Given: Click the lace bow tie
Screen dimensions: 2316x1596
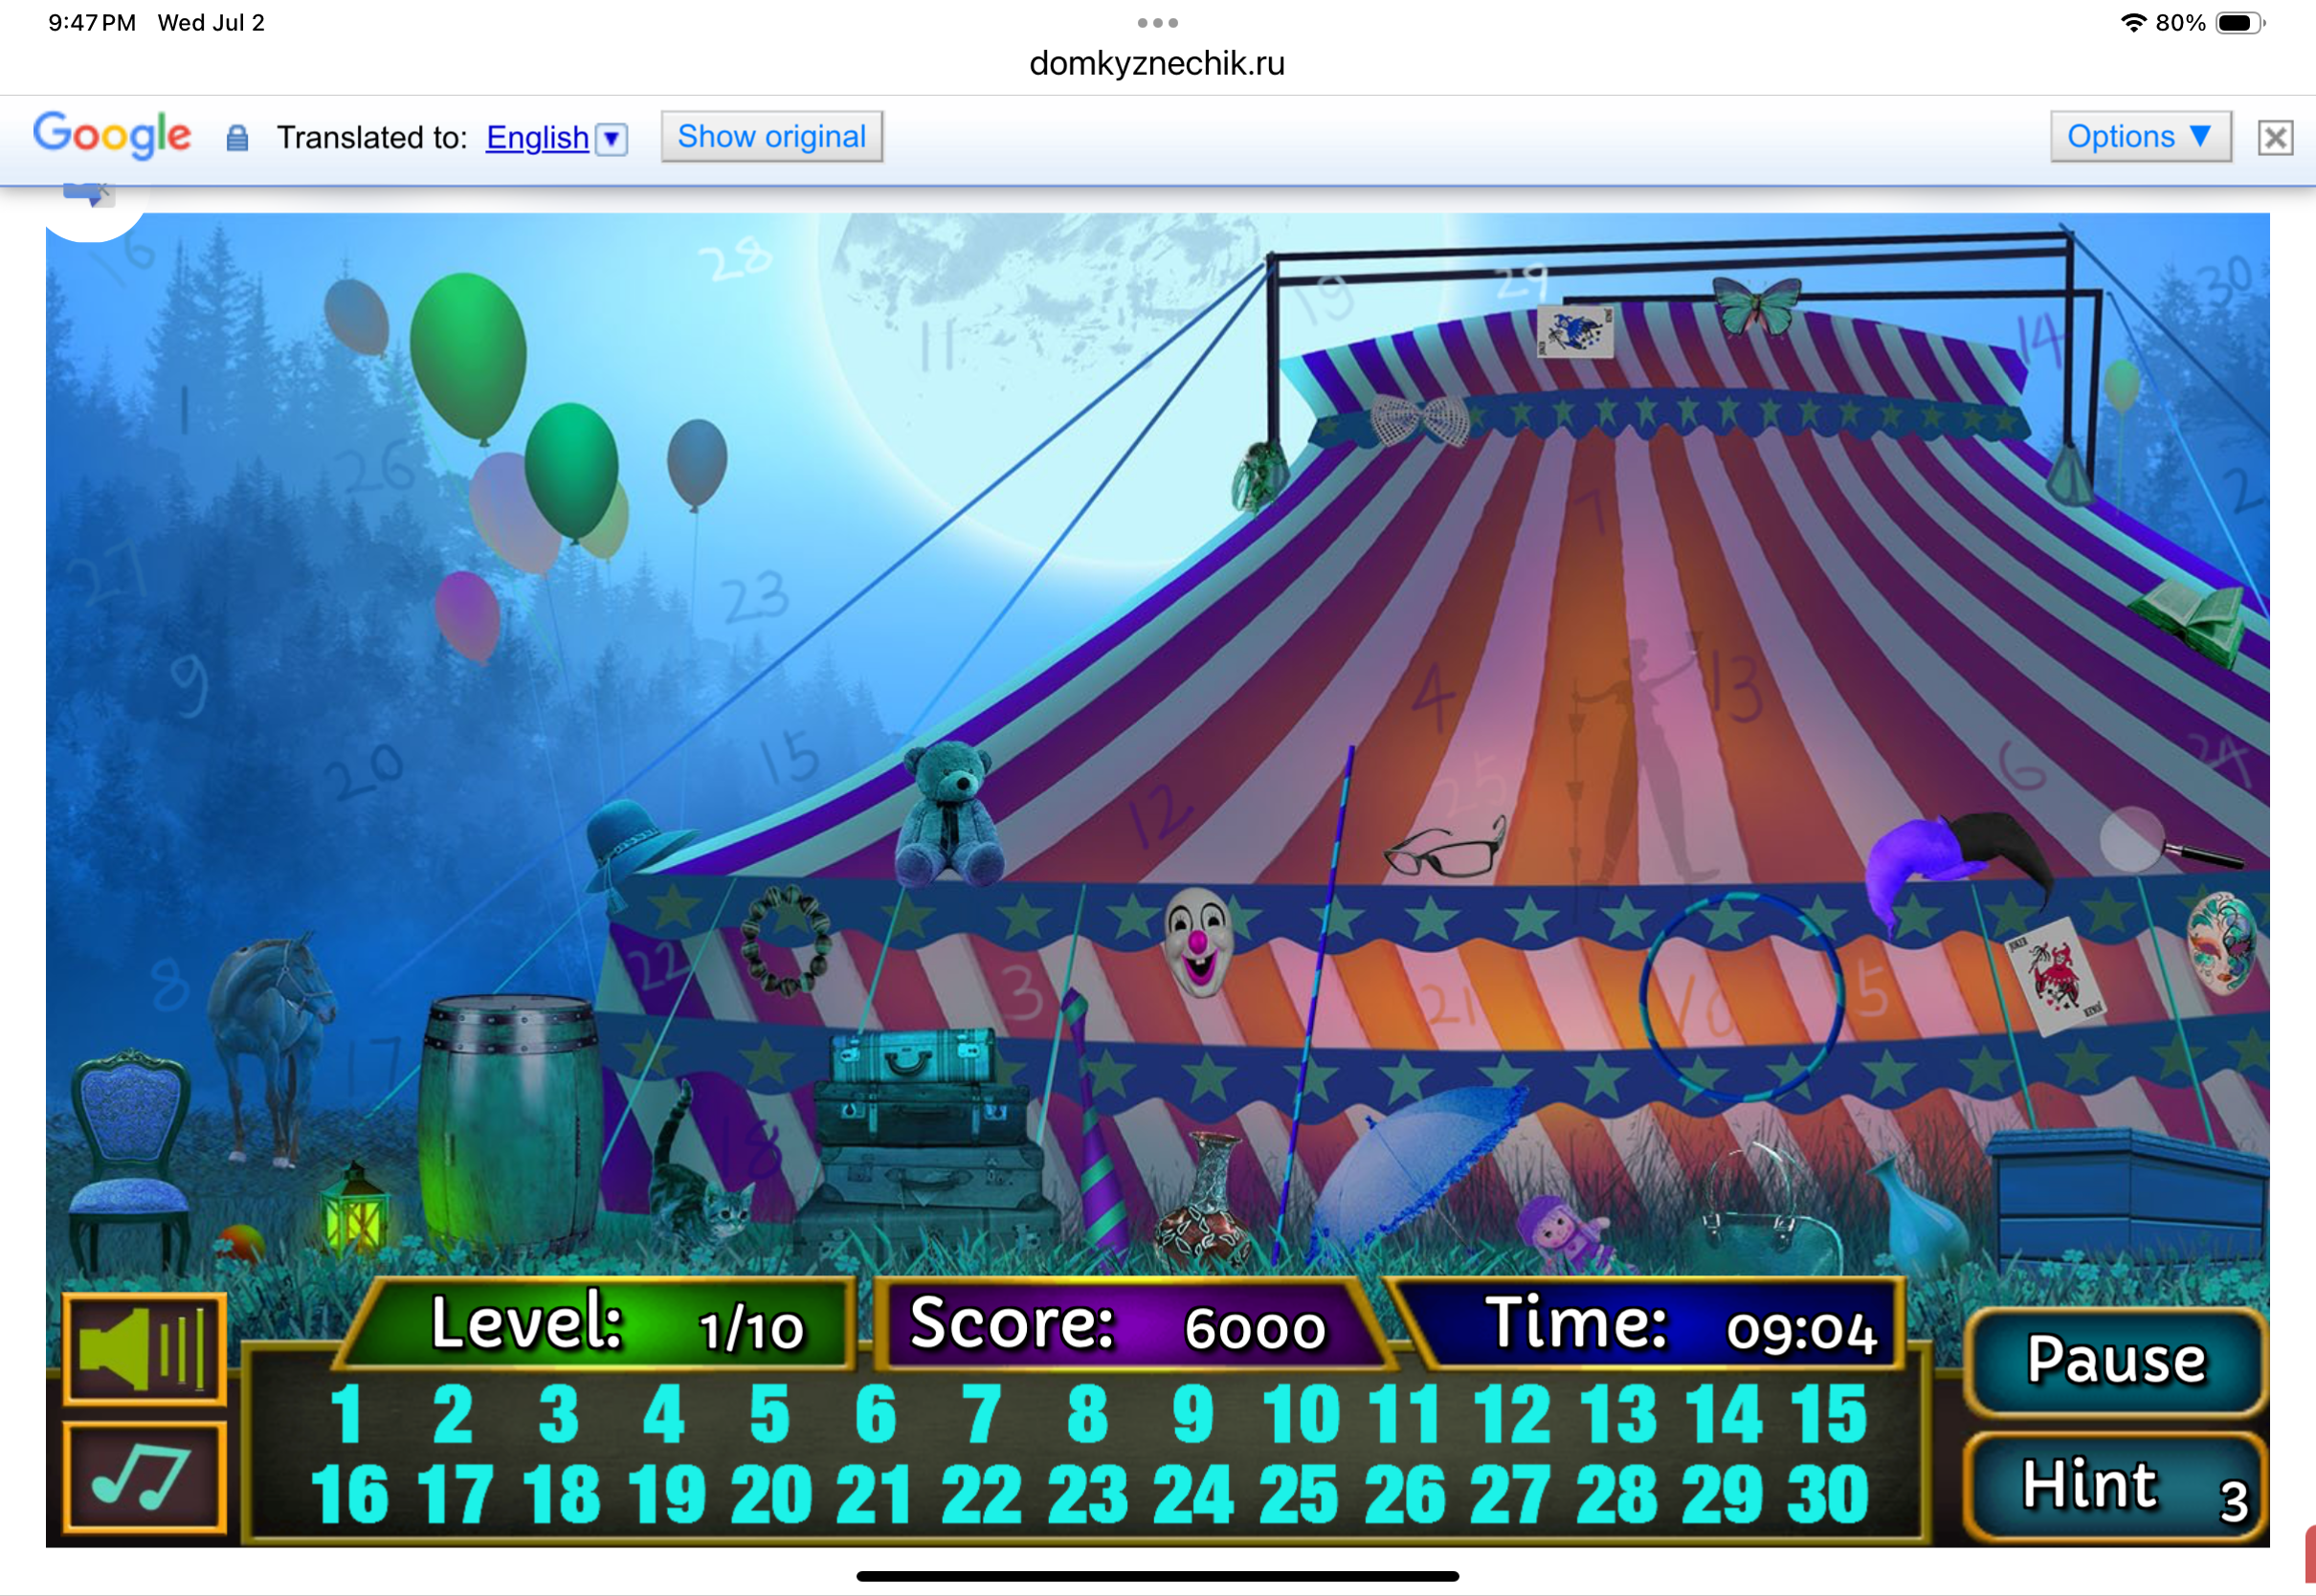Looking at the screenshot, I should click(1420, 419).
